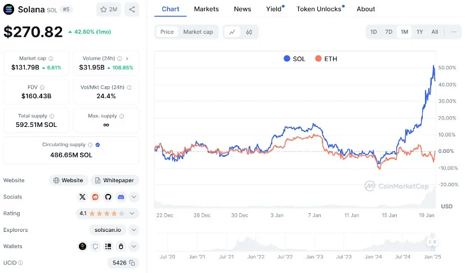This screenshot has width=465, height=273.
Task: Toggle ETH series in chart legend
Action: pos(326,59)
